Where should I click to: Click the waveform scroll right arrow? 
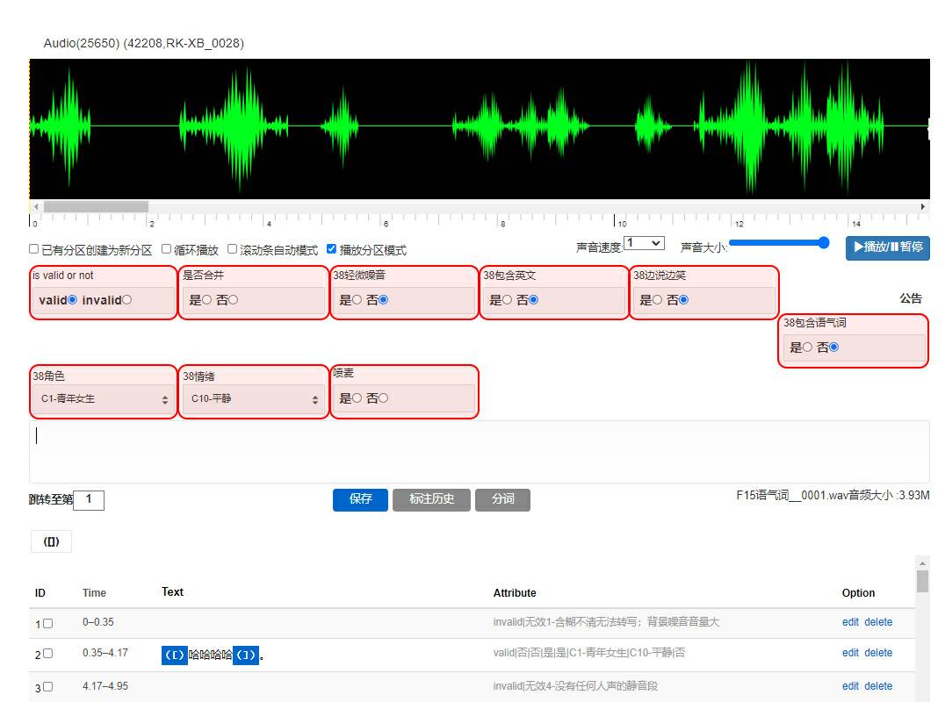pyautogui.click(x=922, y=207)
